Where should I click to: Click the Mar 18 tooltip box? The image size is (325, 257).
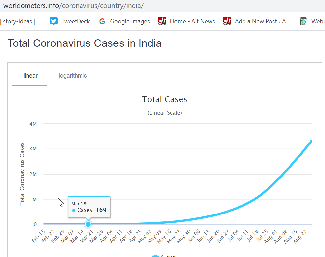pos(89,207)
